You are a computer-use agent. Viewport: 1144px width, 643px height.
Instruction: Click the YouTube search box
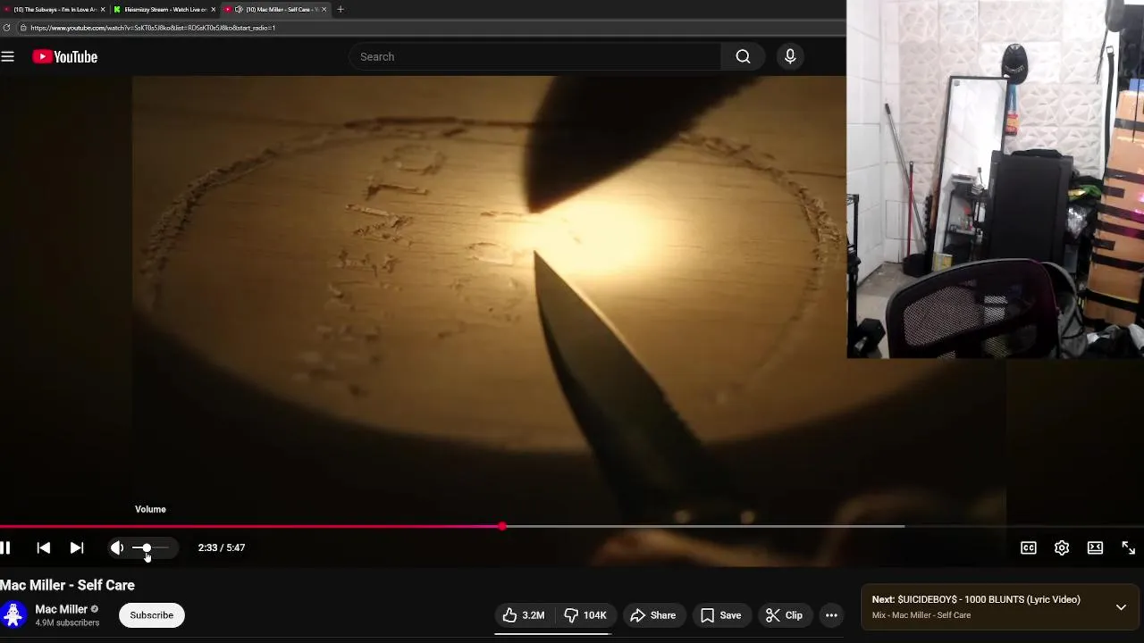click(535, 56)
